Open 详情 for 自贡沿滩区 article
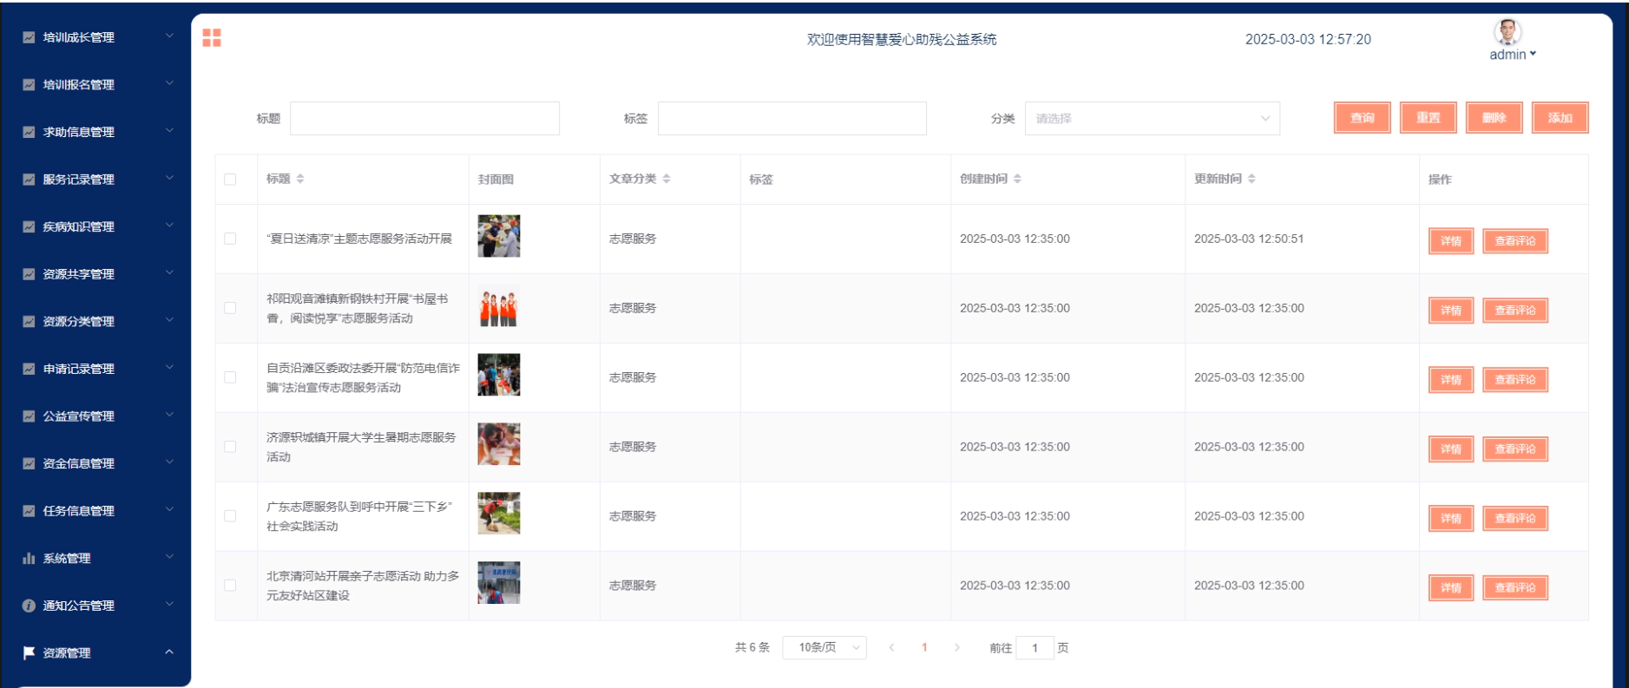The image size is (1629, 688). pyautogui.click(x=1451, y=380)
